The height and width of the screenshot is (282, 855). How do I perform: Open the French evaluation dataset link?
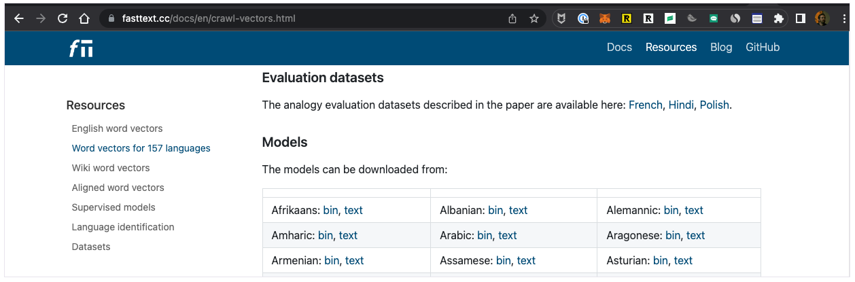coord(645,105)
